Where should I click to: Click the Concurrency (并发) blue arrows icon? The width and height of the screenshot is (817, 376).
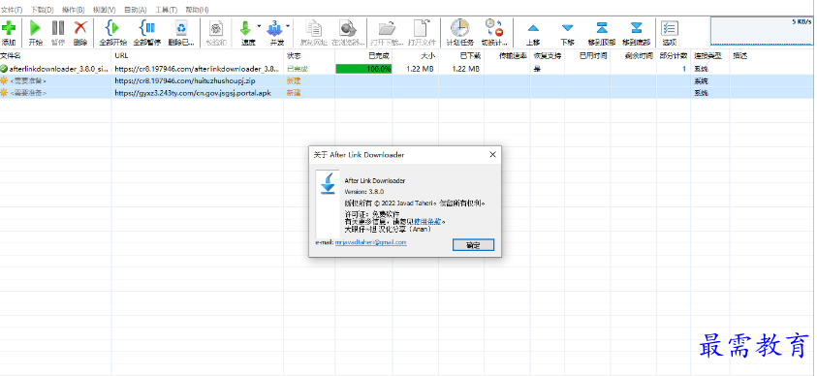point(274,28)
